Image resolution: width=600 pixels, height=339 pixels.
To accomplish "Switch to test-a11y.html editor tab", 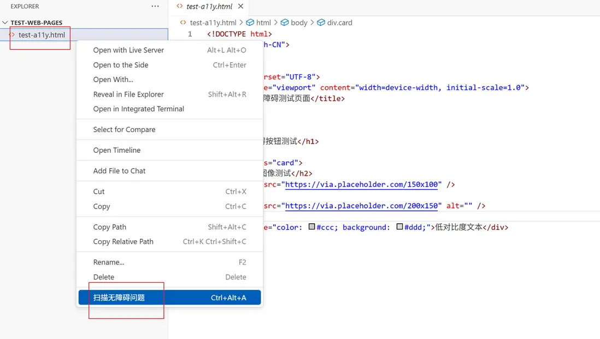I will tap(209, 7).
